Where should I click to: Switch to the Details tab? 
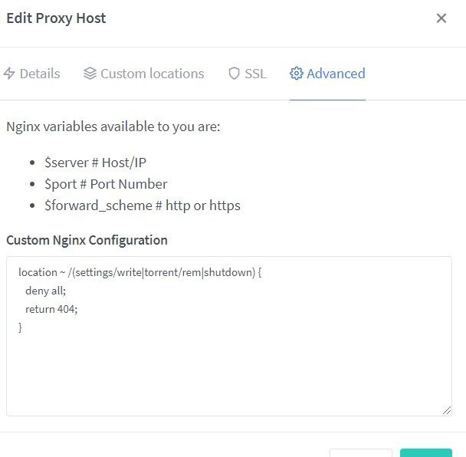31,74
